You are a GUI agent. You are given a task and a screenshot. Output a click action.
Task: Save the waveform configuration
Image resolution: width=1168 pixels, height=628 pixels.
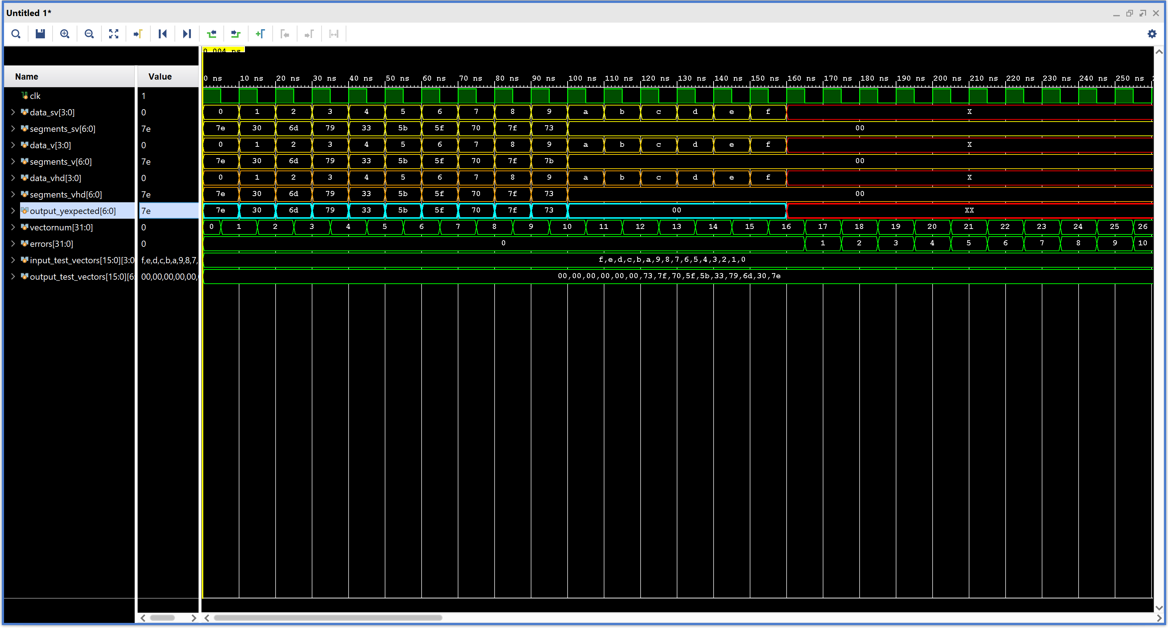[x=41, y=34]
